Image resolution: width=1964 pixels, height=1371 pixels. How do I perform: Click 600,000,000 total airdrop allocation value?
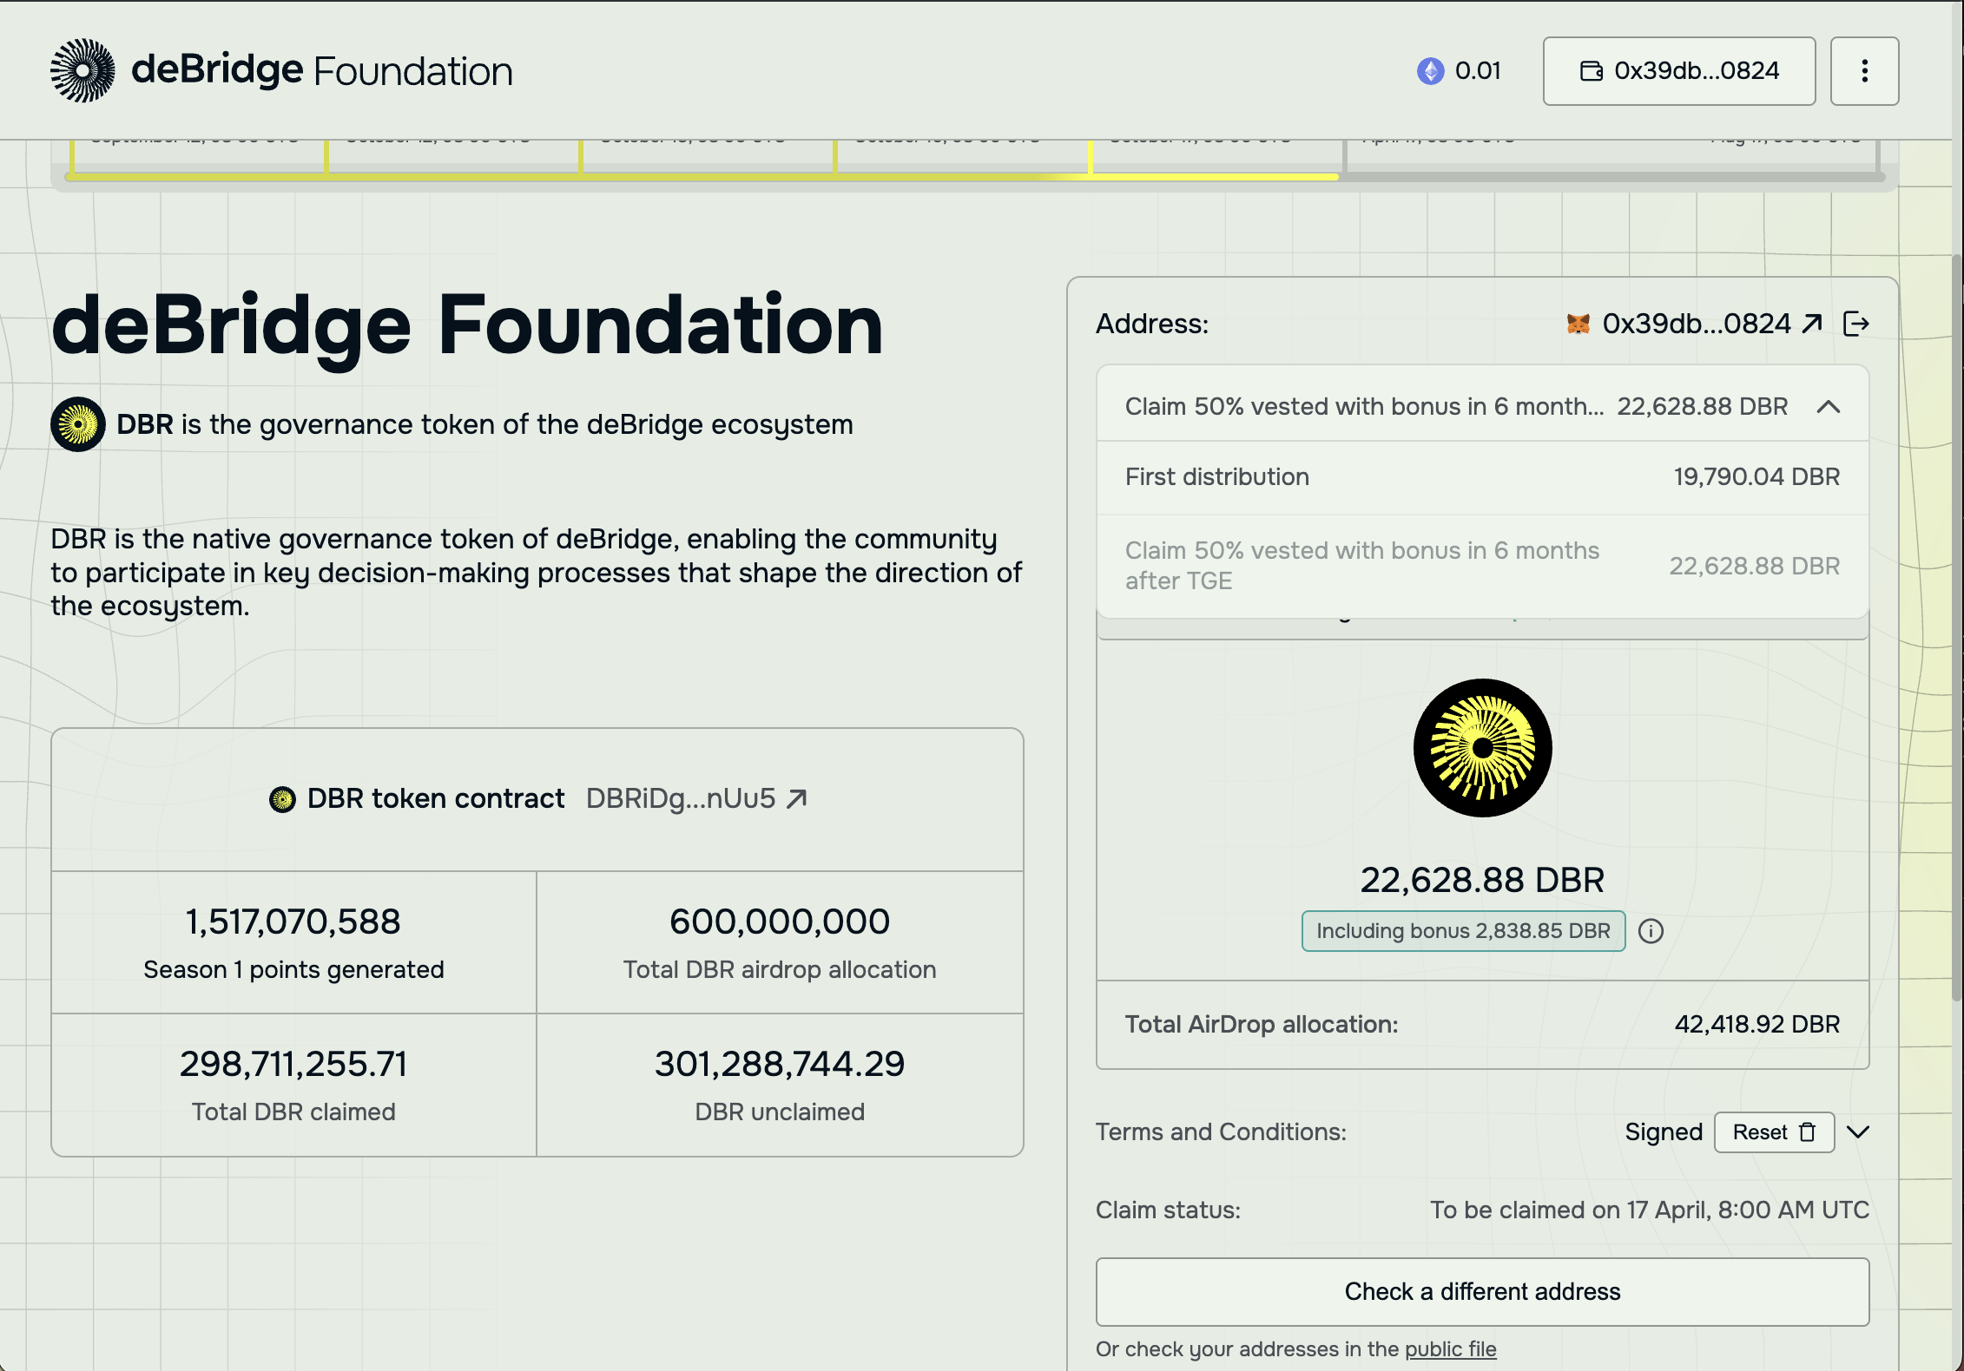pos(780,922)
